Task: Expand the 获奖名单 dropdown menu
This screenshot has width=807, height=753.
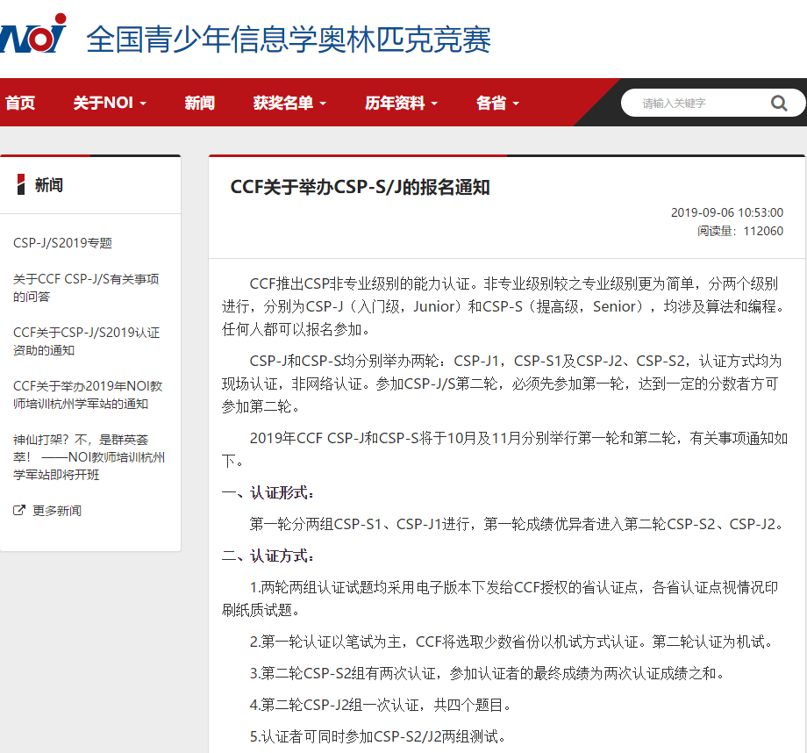Action: coord(289,103)
